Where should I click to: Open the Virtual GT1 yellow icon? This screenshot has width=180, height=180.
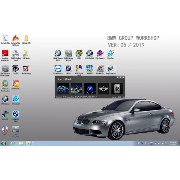(x=26, y=39)
